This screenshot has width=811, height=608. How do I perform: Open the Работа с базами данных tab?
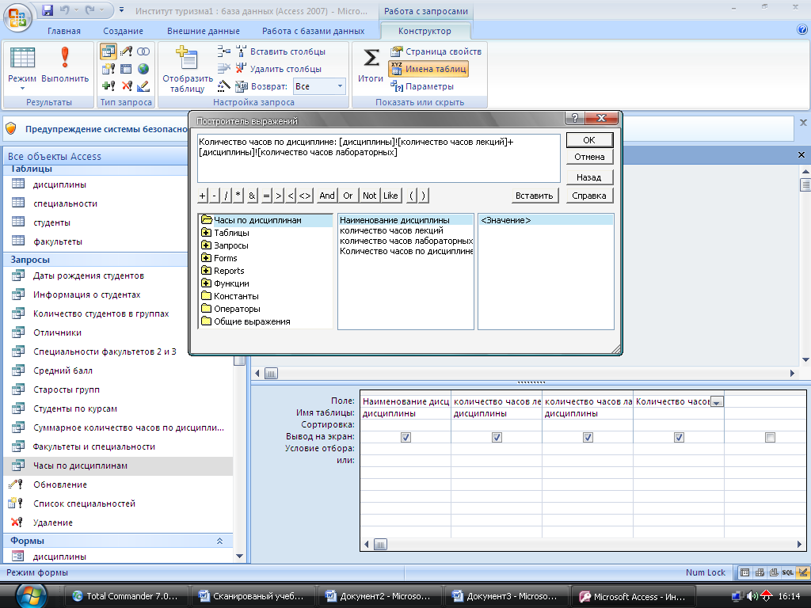pos(313,31)
